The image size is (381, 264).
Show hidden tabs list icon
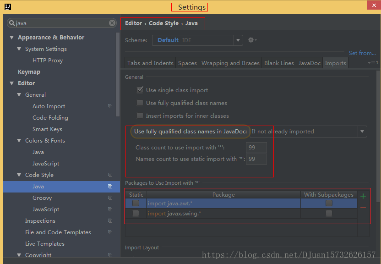click(373, 63)
